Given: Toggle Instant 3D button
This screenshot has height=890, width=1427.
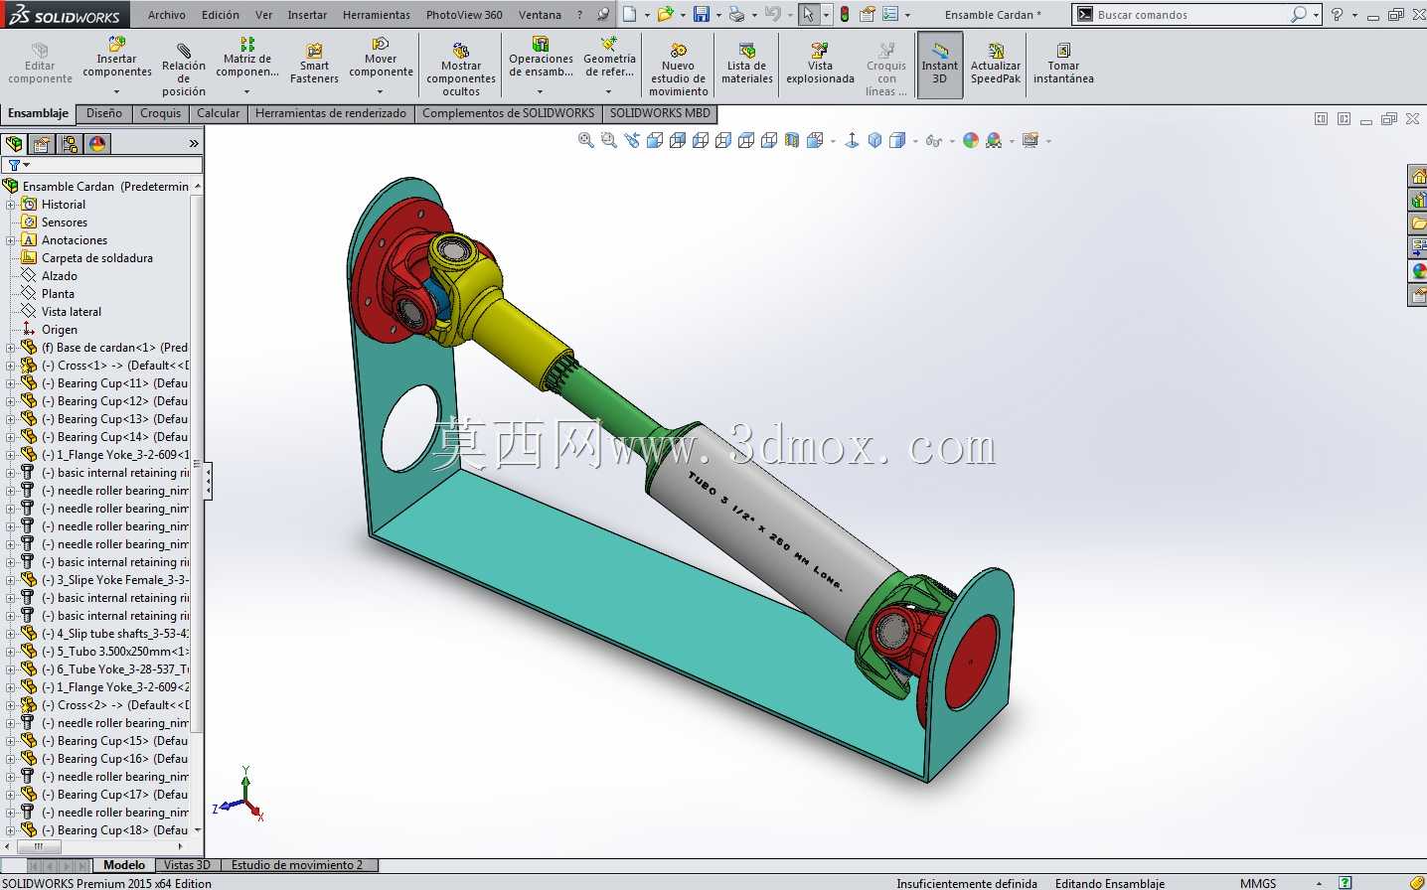Looking at the screenshot, I should [939, 65].
